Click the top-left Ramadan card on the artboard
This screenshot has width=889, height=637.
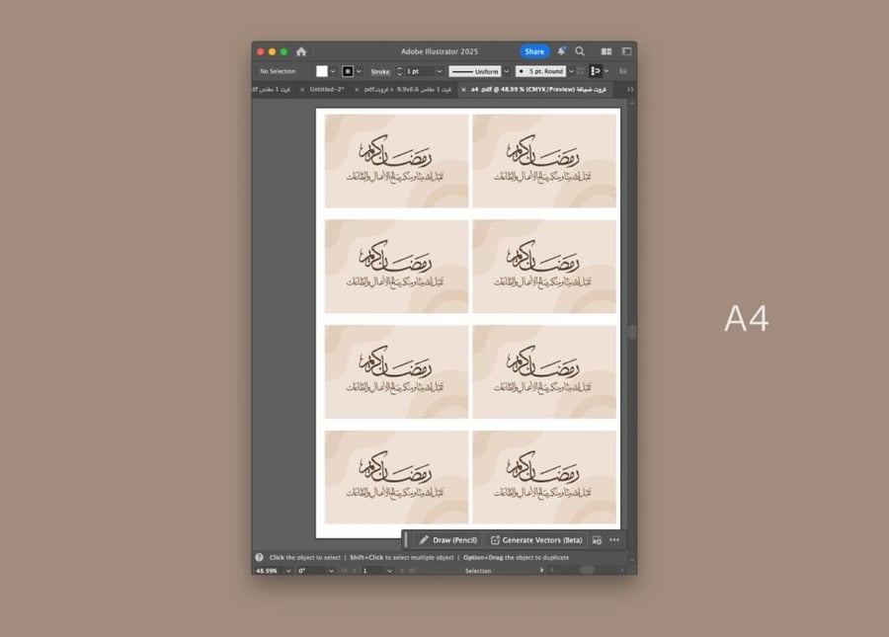396,161
